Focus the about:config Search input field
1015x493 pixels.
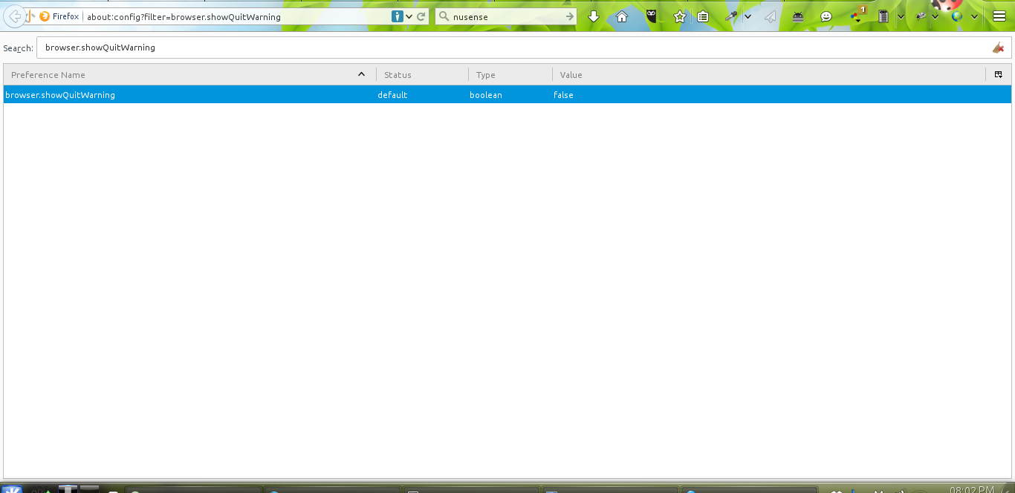tap(513, 48)
